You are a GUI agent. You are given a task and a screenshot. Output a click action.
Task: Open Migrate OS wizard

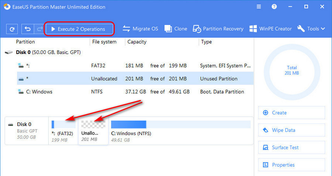140,29
